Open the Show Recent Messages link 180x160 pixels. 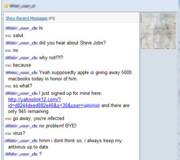(x=27, y=18)
